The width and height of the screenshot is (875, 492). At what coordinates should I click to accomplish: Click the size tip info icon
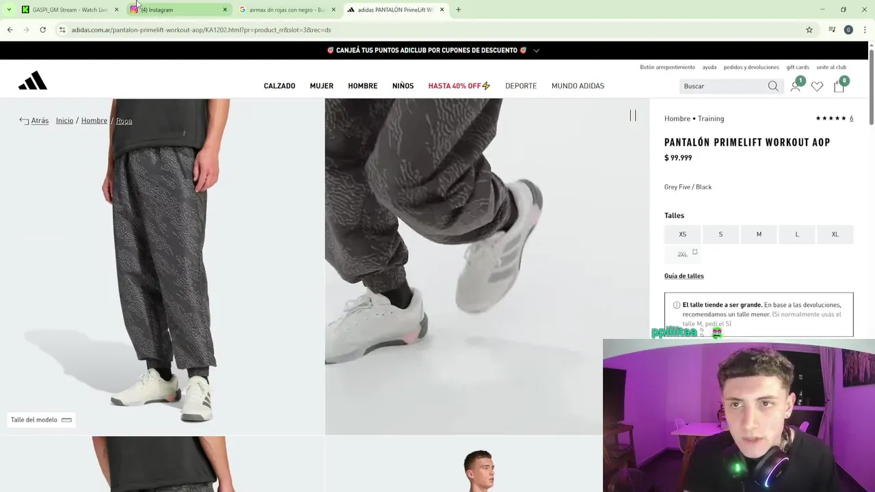(676, 305)
